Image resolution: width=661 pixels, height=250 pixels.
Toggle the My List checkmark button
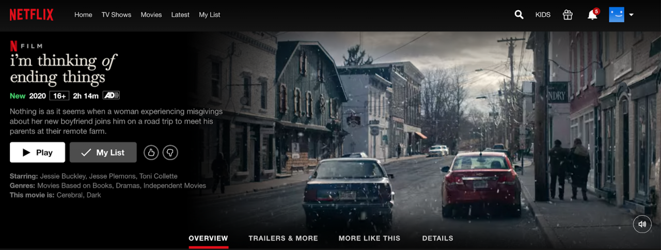(103, 152)
